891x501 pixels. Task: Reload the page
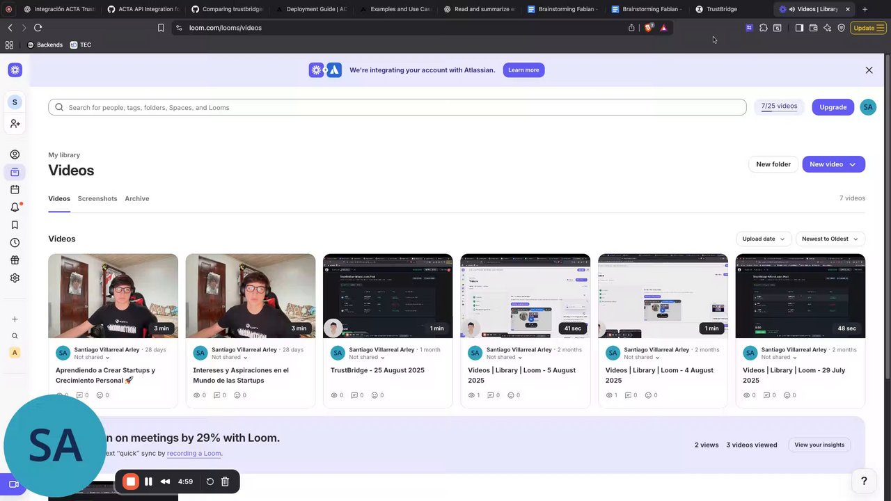[38, 28]
